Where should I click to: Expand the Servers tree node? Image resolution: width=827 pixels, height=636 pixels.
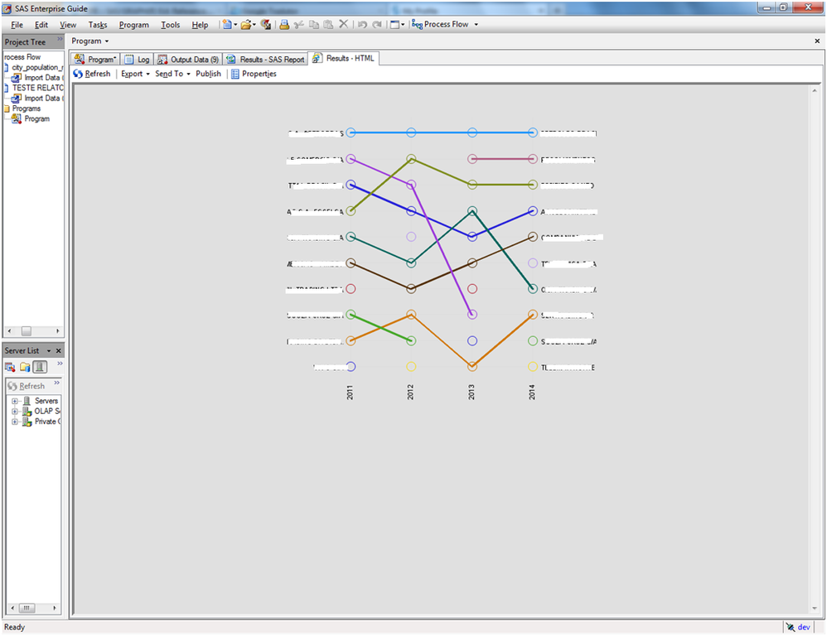pos(15,401)
